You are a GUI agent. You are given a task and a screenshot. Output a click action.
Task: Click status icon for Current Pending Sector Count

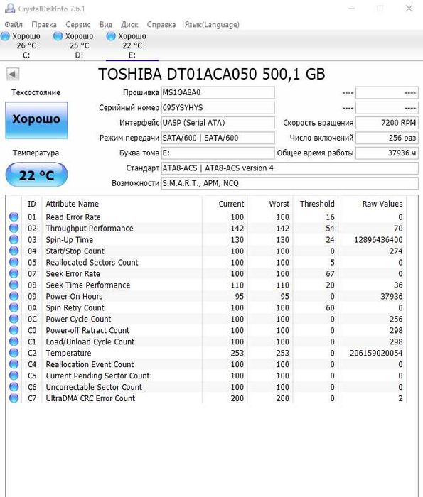pos(14,376)
